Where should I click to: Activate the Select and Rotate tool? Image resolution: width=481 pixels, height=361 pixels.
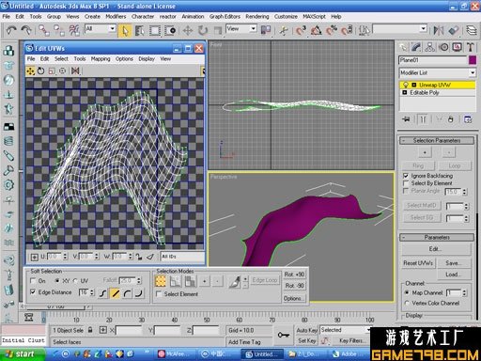click(x=203, y=30)
